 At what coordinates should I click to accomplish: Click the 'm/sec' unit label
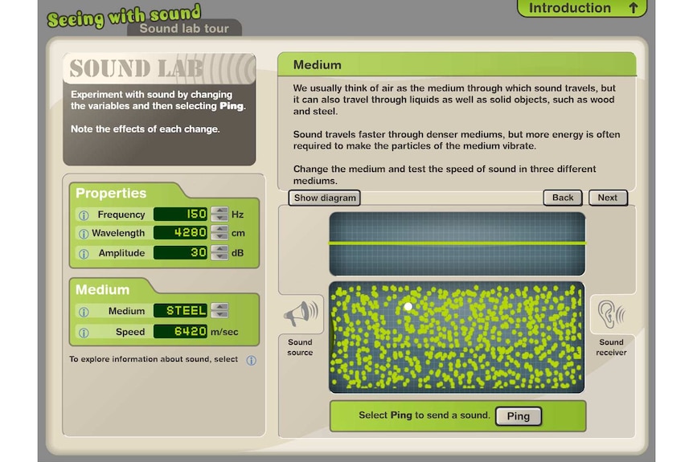click(224, 332)
